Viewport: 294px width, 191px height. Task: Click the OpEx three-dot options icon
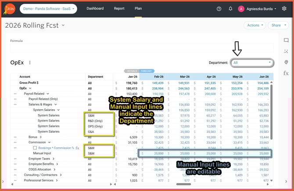(x=30, y=63)
